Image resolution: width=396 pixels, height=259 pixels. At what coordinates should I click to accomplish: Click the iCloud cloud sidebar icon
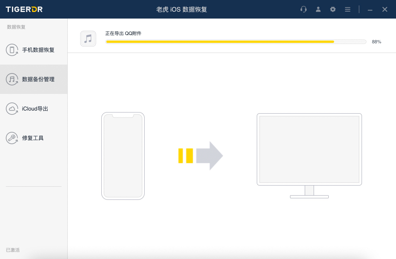click(x=12, y=109)
